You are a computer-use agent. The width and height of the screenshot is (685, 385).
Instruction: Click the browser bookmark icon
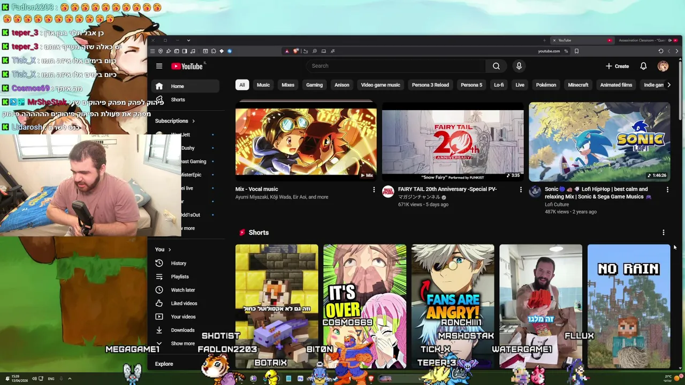click(x=576, y=51)
